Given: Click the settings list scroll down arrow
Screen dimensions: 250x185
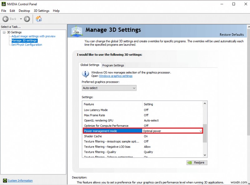Looking at the screenshot, I should tap(205, 155).
